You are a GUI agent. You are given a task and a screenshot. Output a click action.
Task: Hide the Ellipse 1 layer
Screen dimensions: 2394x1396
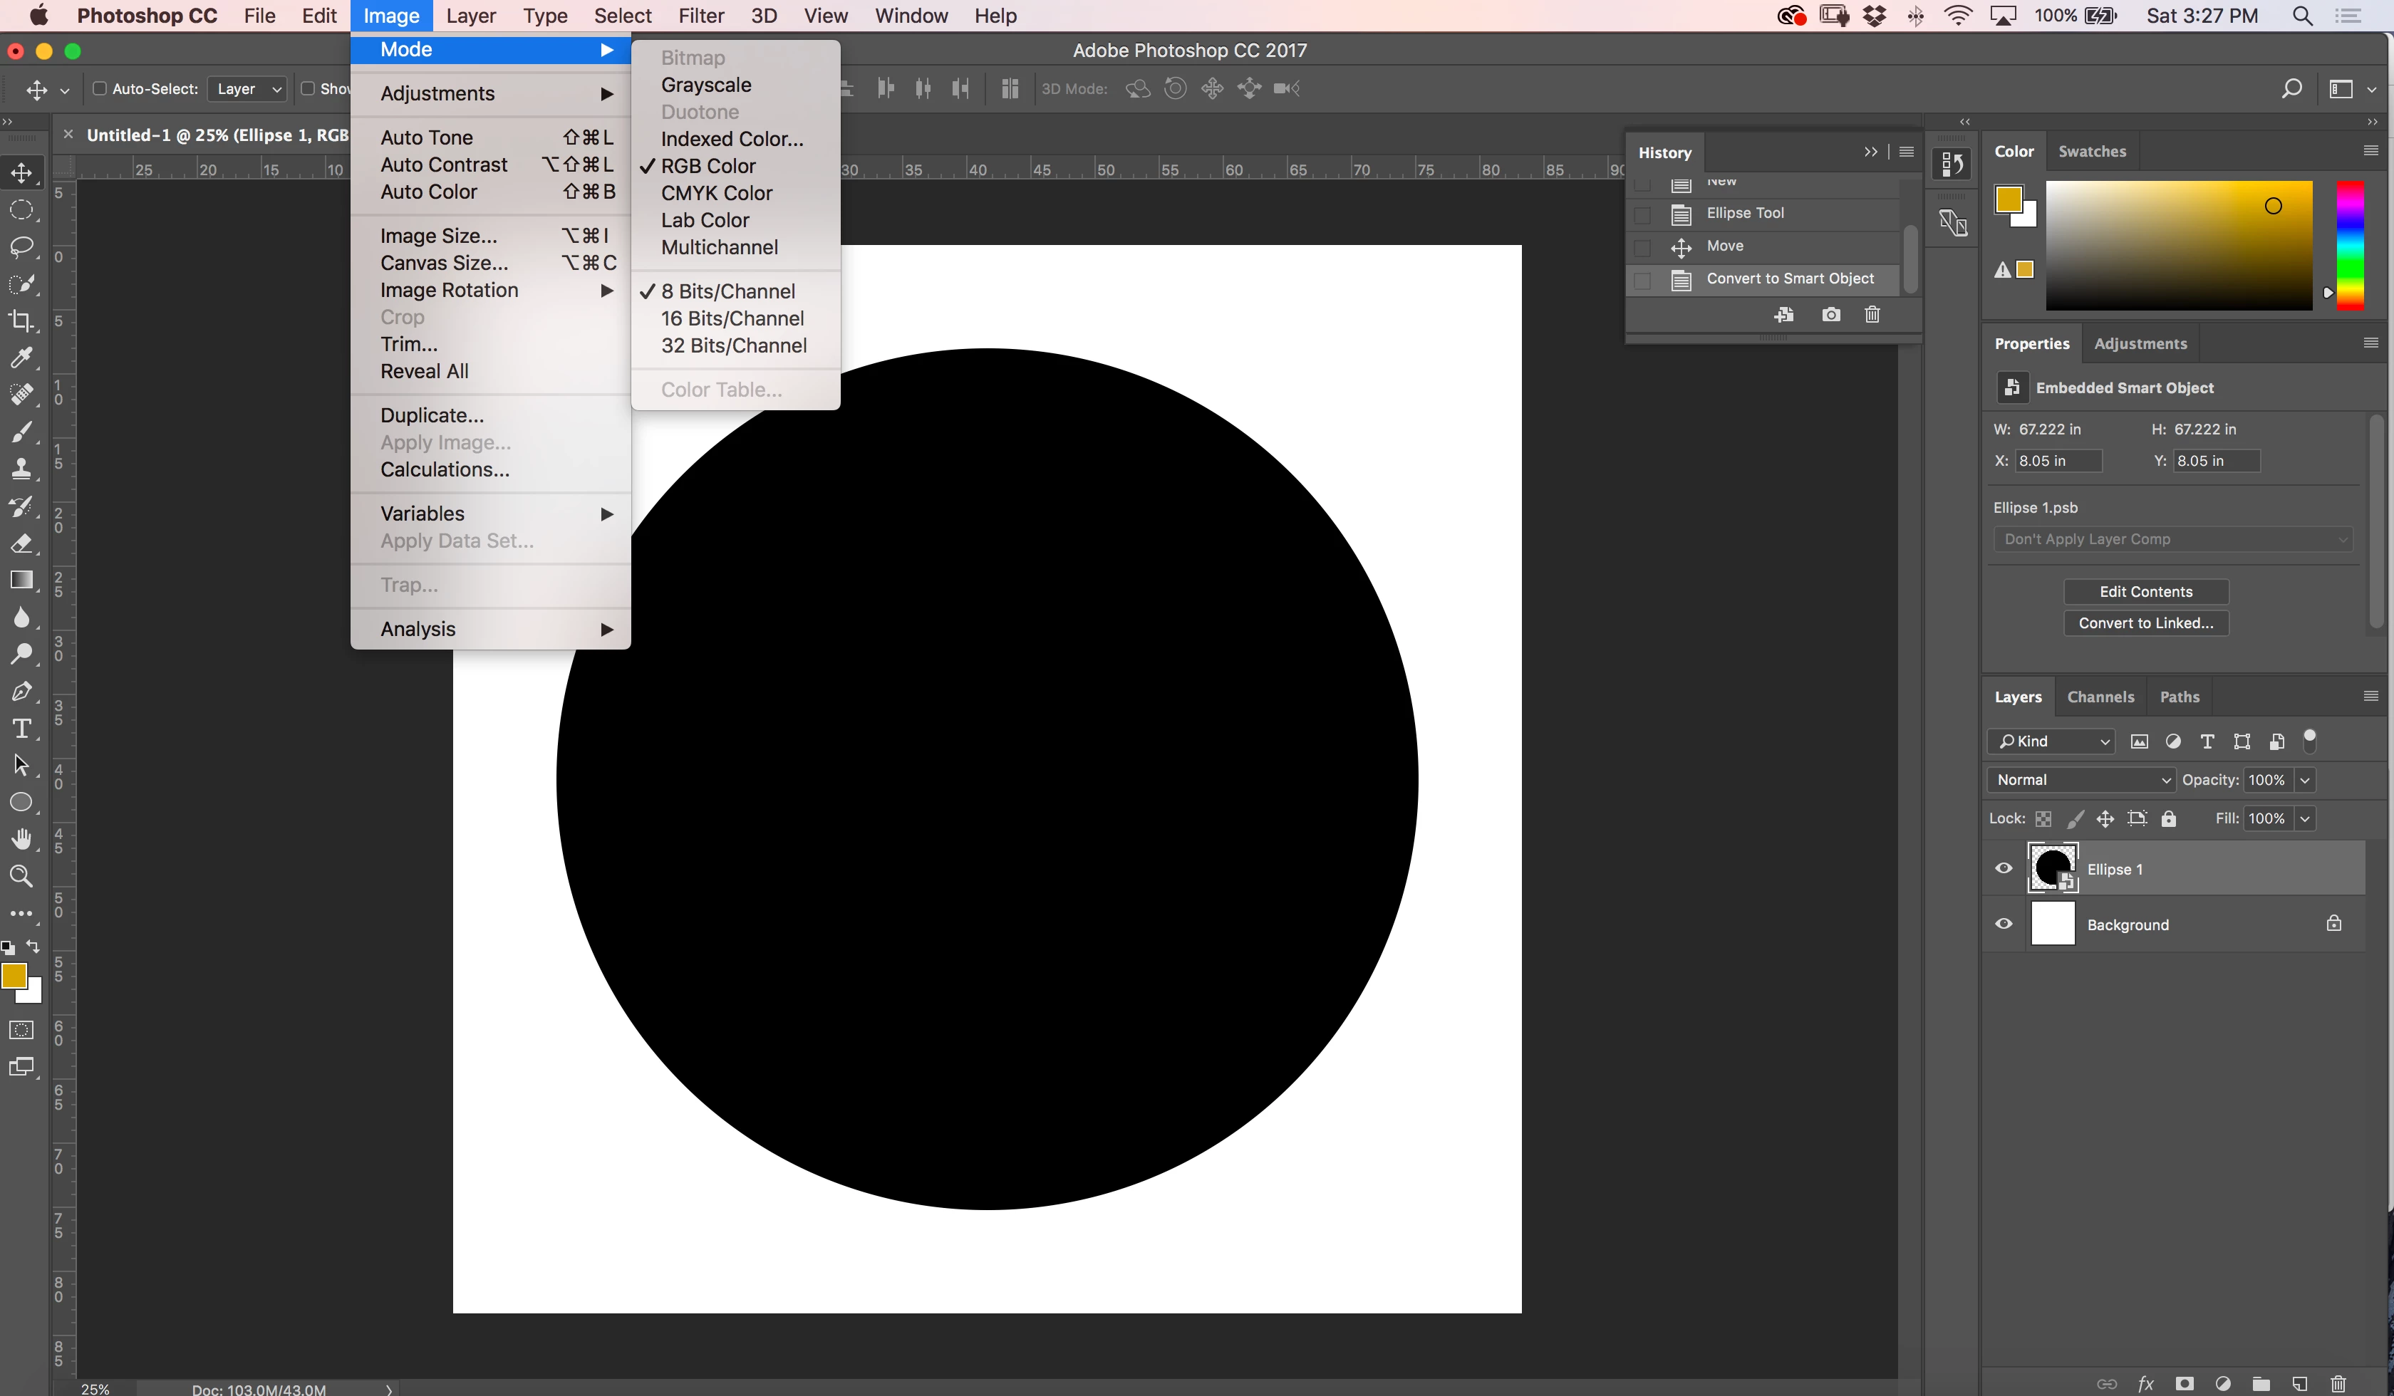pyautogui.click(x=2004, y=868)
